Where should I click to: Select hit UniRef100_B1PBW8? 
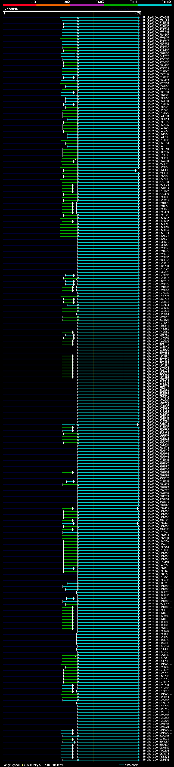click(x=156, y=26)
